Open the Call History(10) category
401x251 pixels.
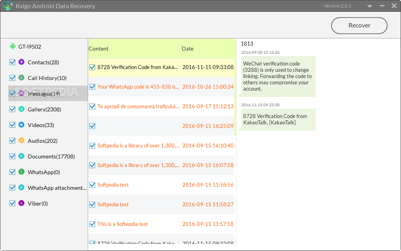point(47,78)
